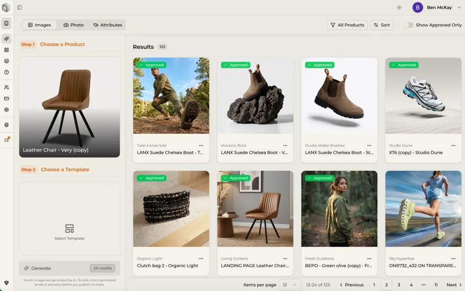Image resolution: width=465 pixels, height=291 pixels.
Task: Open the team users sidebar icon
Action: tap(7, 88)
